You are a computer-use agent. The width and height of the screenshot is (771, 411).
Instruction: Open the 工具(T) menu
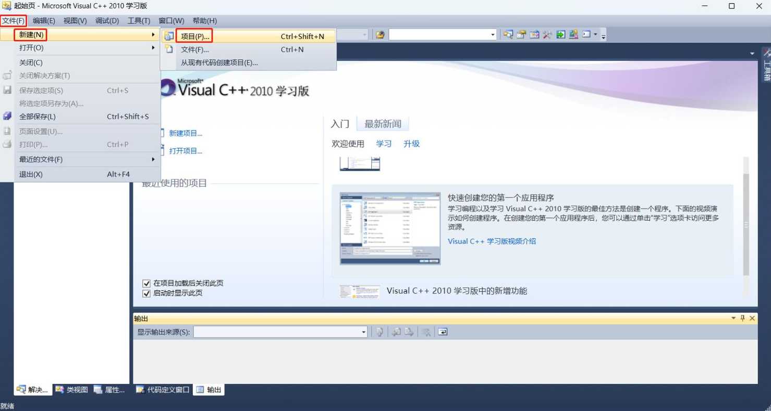139,21
